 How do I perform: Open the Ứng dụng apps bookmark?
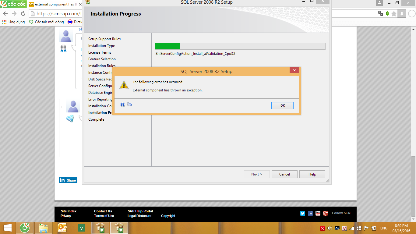tap(13, 22)
